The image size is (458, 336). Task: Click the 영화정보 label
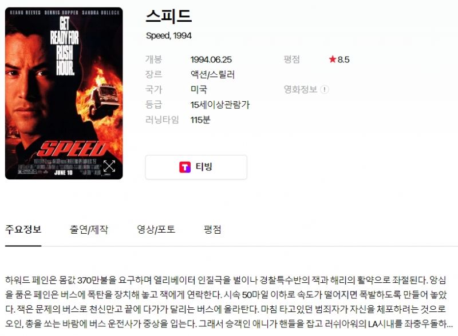[x=300, y=89]
